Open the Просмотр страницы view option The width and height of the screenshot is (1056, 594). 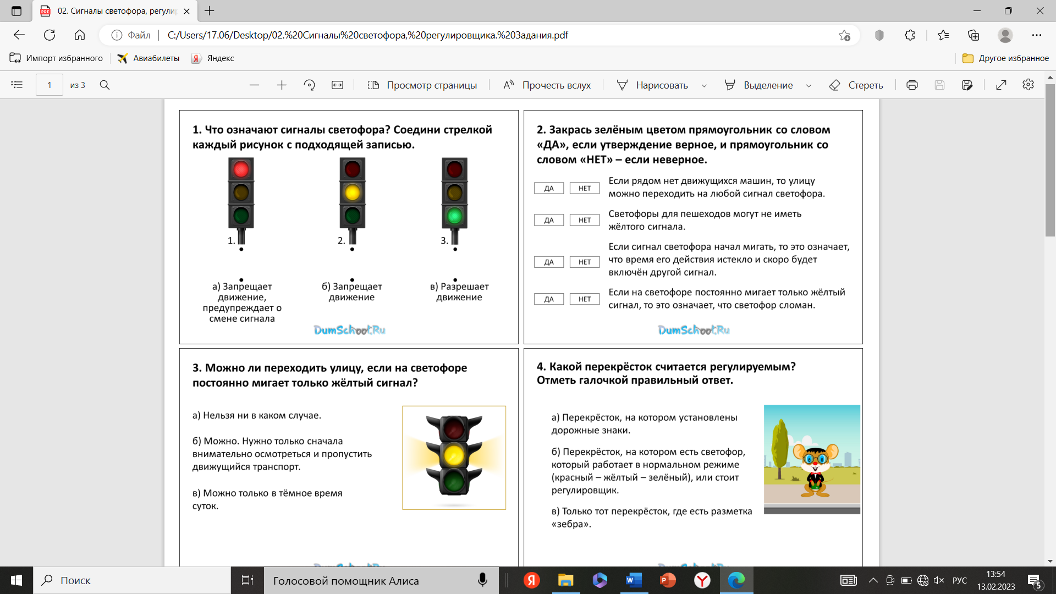pyautogui.click(x=422, y=85)
